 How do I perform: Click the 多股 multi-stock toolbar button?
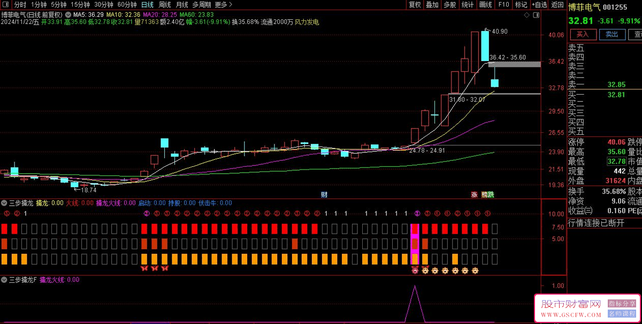pyautogui.click(x=450, y=5)
